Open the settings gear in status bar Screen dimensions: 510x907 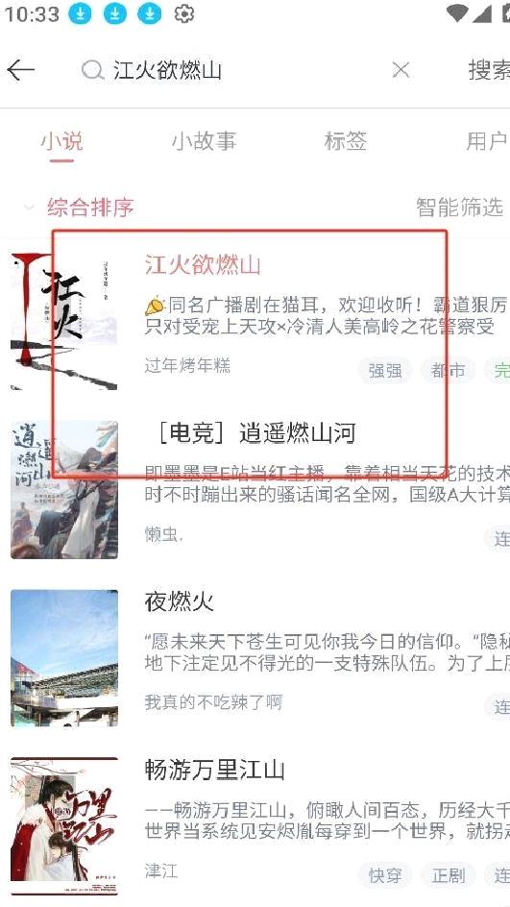[183, 13]
